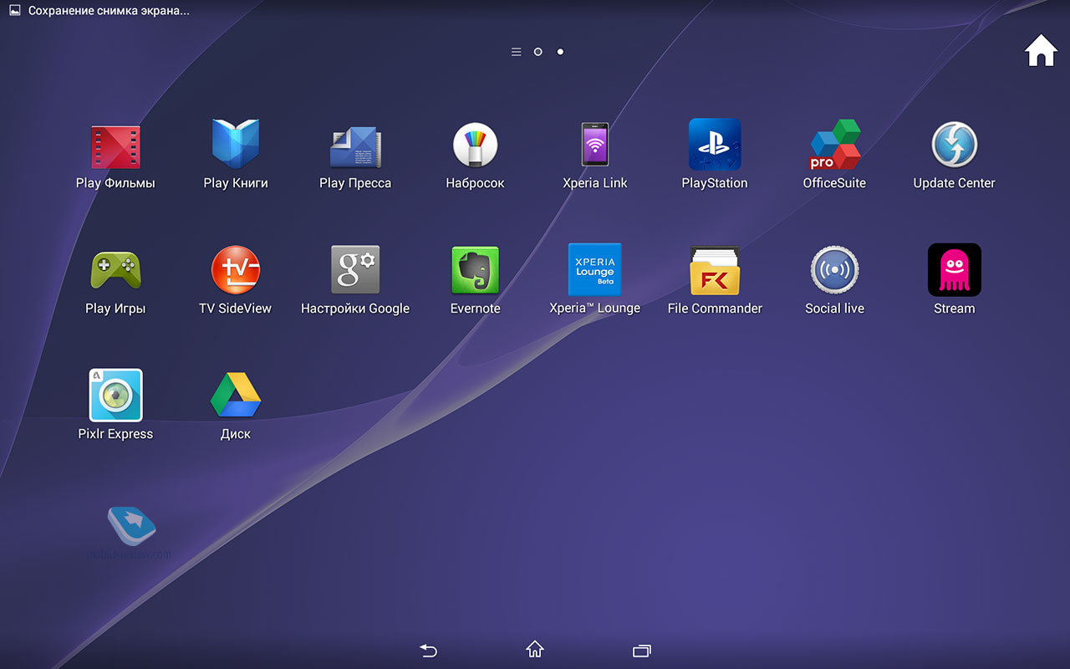Image resolution: width=1070 pixels, height=669 pixels.
Task: Open the OfficeSuite pro app icon
Action: [x=834, y=144]
